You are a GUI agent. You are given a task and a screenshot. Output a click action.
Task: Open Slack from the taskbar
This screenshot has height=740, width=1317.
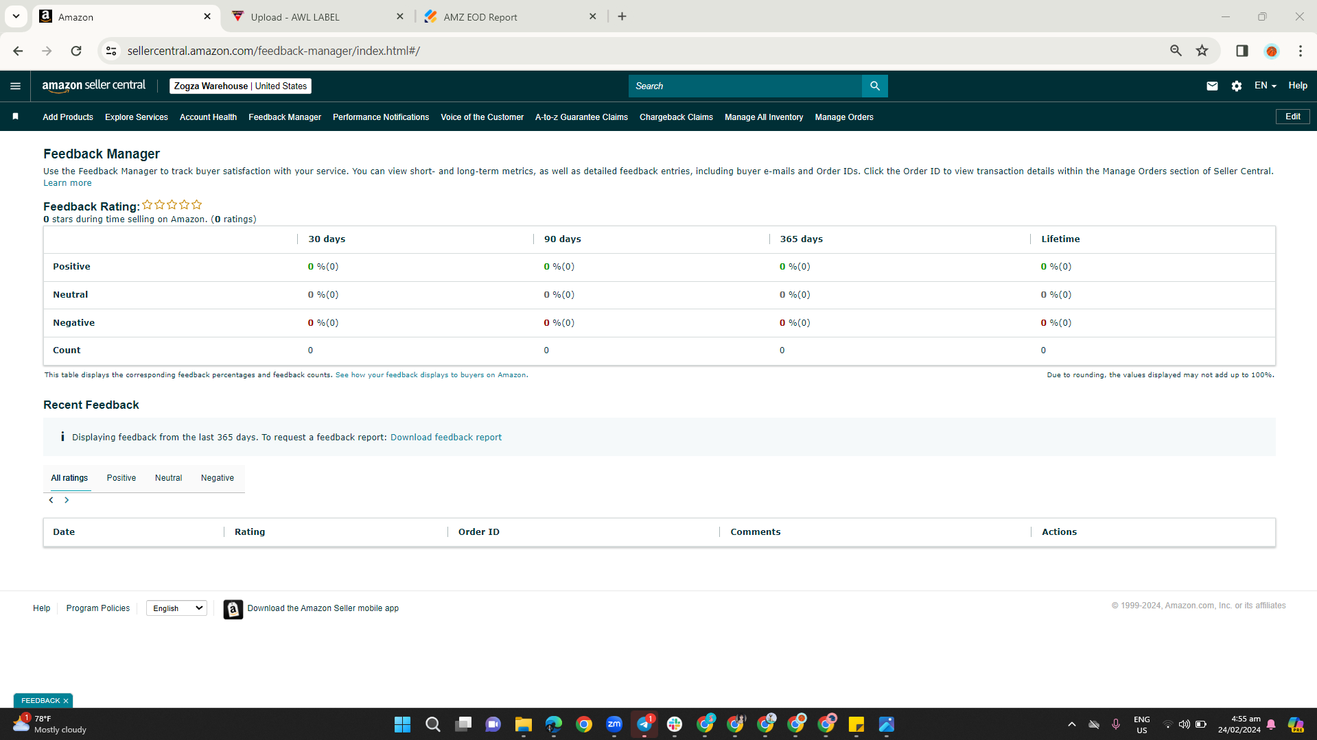pos(675,724)
